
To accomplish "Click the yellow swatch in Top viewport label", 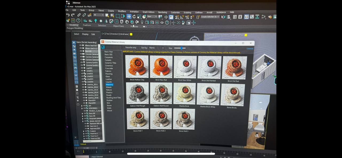I will [131, 34].
